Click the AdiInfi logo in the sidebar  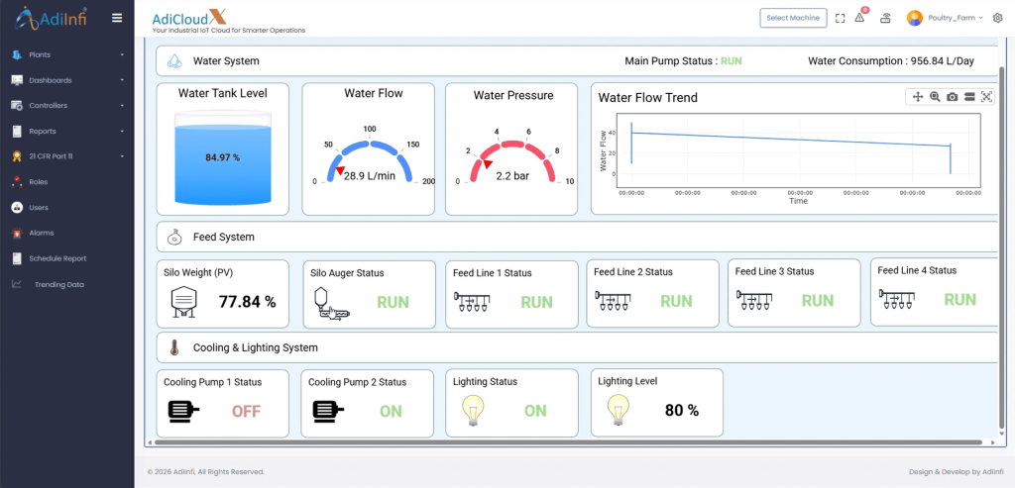(51, 18)
